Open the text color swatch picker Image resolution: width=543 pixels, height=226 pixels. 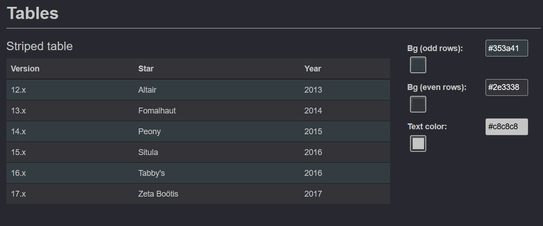tap(418, 143)
